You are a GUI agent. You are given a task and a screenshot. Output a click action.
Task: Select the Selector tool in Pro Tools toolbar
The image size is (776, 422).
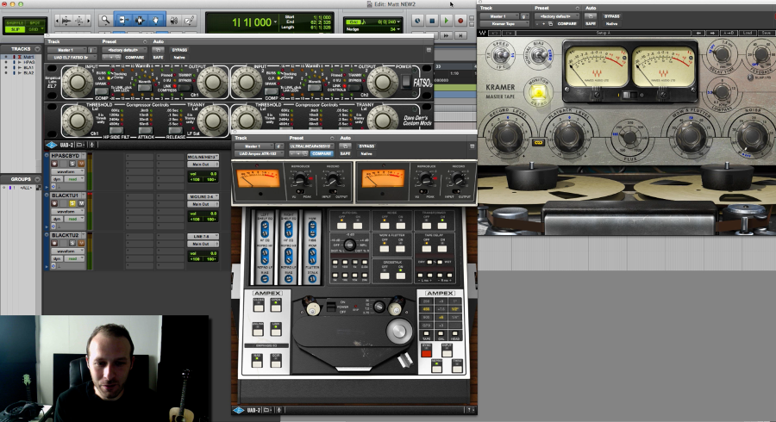140,21
